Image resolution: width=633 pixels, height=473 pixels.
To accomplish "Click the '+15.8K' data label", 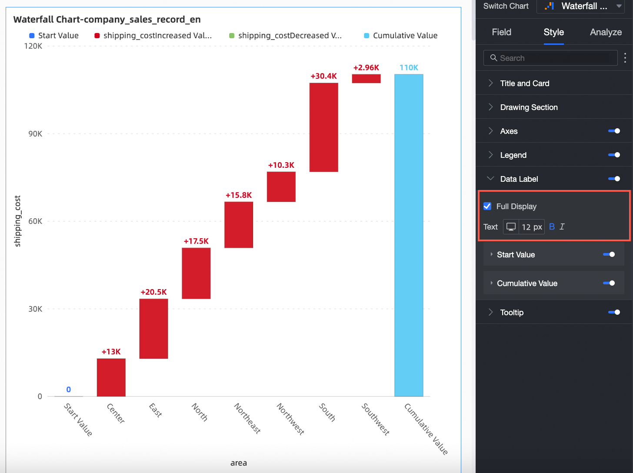I will pyautogui.click(x=239, y=195).
